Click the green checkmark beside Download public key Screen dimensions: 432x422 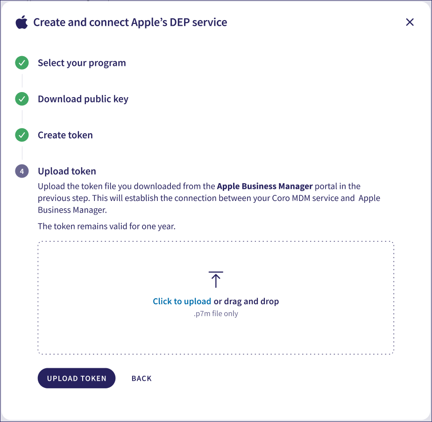click(22, 99)
